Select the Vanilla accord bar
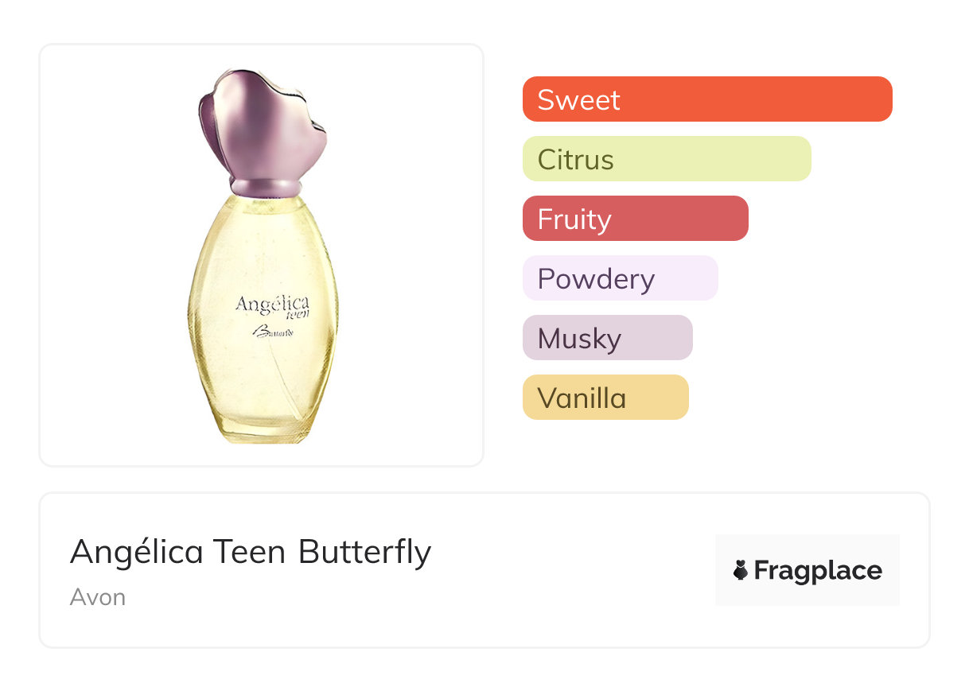The height and width of the screenshot is (687, 969). pos(605,398)
